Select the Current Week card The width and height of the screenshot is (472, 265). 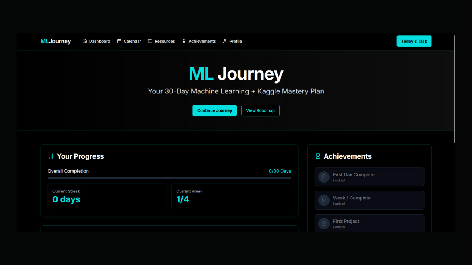click(x=231, y=196)
